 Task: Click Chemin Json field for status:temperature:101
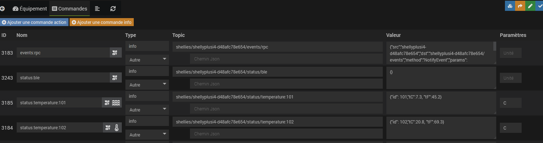tap(286, 109)
